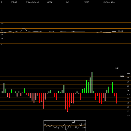Click the '-100' label on MR scale

[x=128, y=116]
